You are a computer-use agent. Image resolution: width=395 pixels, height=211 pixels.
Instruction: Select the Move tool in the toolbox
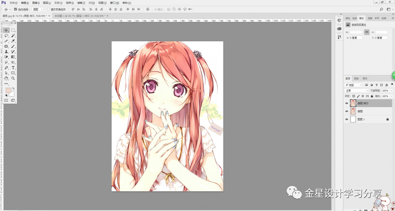click(x=6, y=30)
